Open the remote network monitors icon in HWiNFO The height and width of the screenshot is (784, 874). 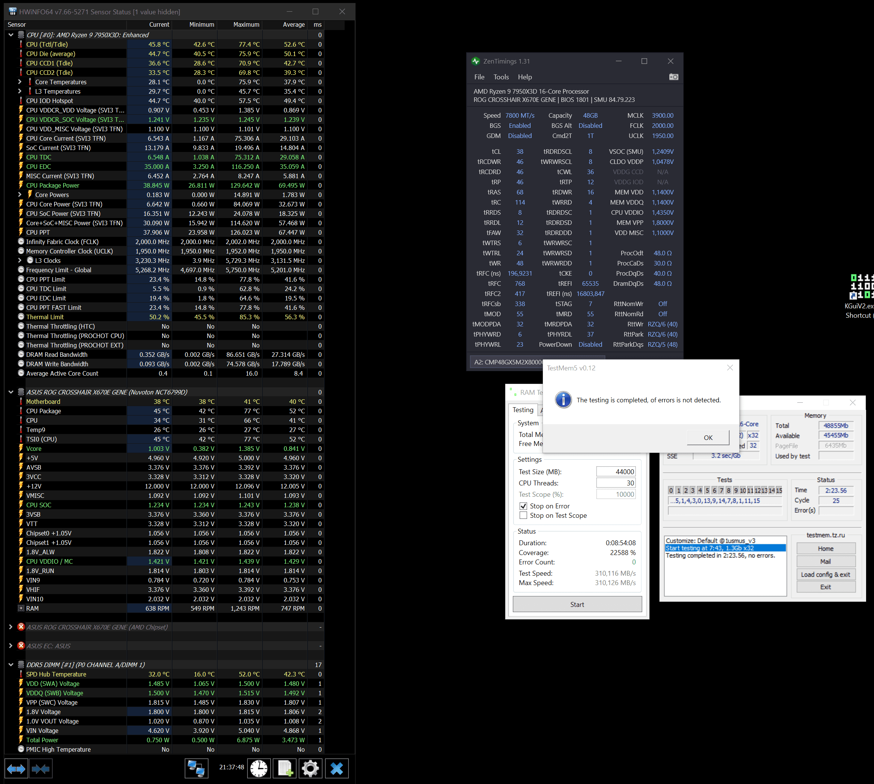click(x=196, y=769)
